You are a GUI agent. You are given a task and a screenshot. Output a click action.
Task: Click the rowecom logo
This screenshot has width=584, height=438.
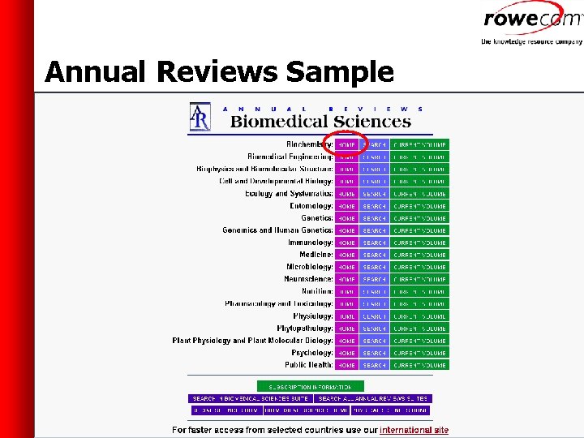(x=534, y=23)
